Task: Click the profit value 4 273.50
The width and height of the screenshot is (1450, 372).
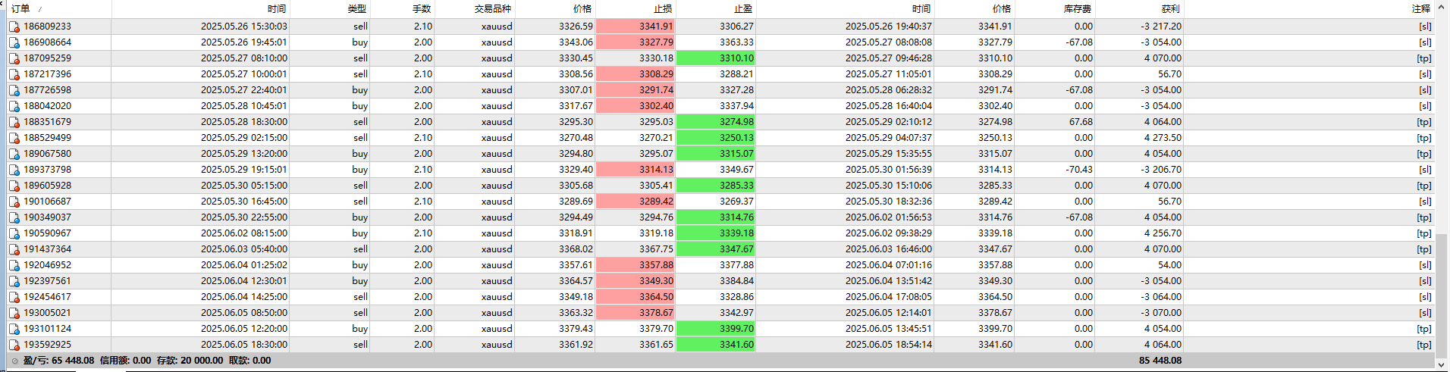Action: (x=1163, y=138)
